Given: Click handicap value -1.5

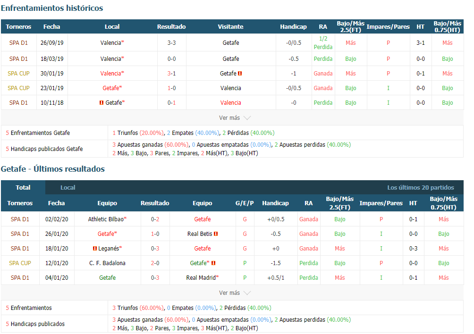Looking at the screenshot, I should (x=276, y=263).
